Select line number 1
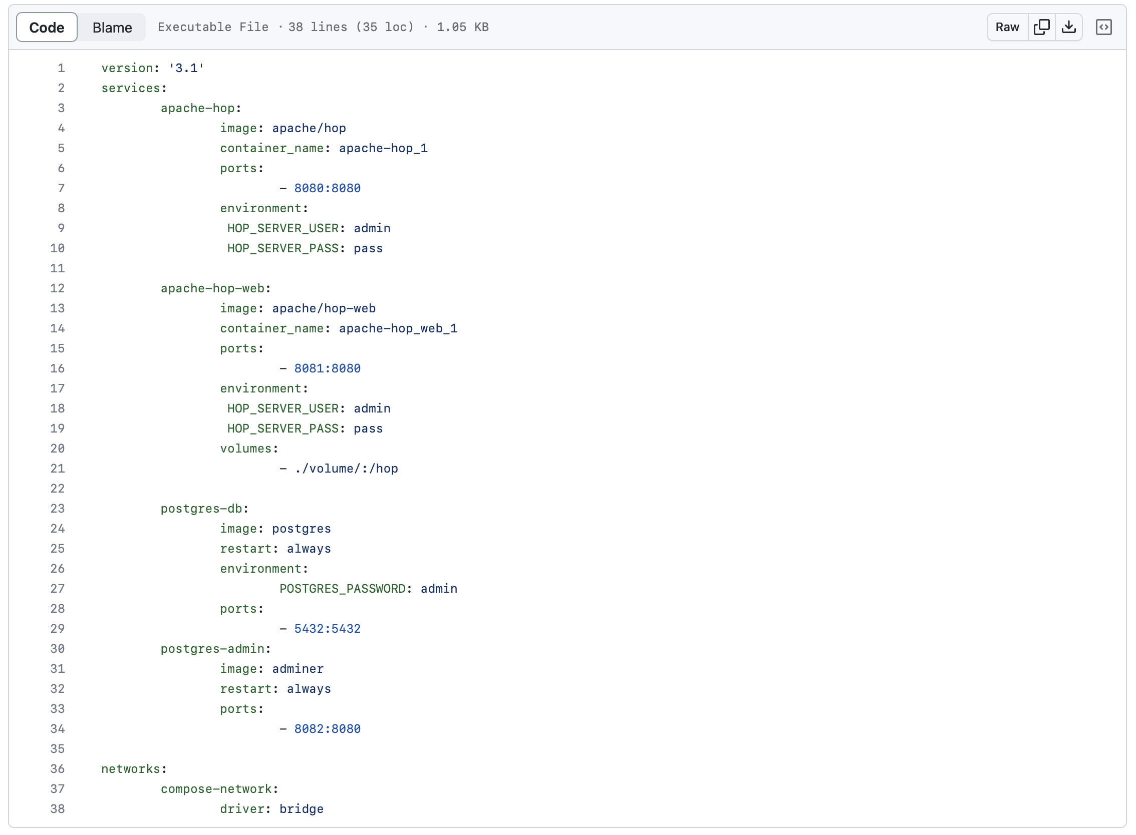The width and height of the screenshot is (1136, 835). 61,68
